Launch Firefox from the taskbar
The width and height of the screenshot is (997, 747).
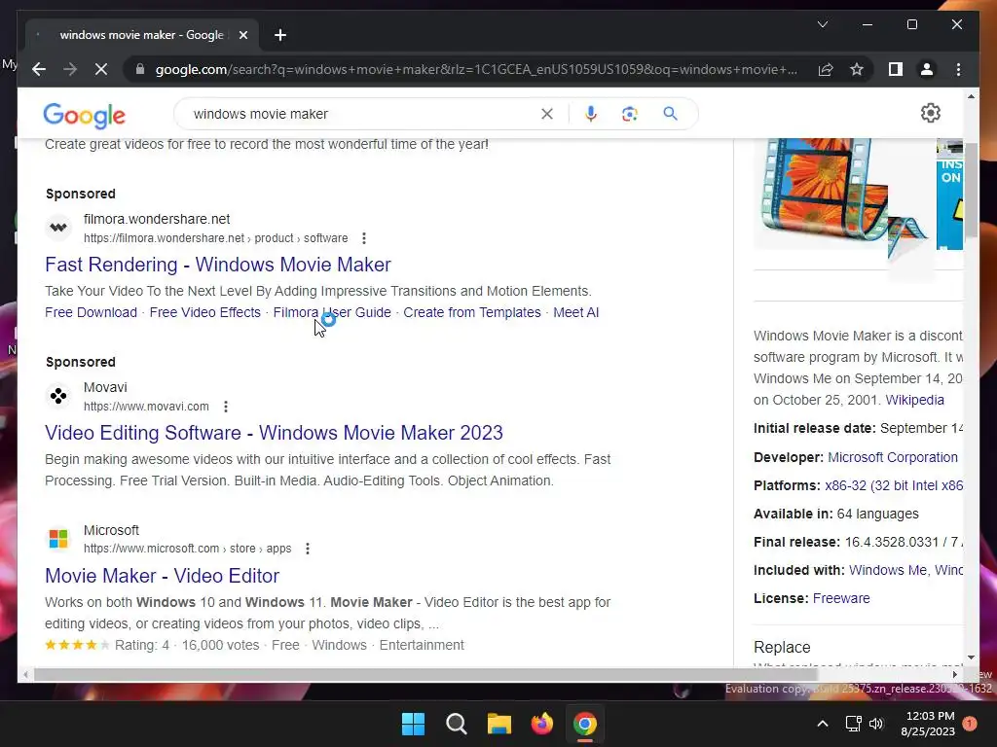point(541,724)
